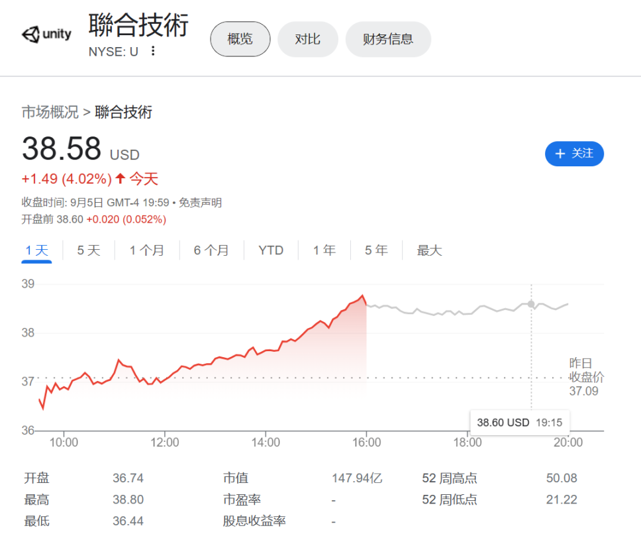Click the Unity logo icon
Image resolution: width=641 pixels, height=536 pixels.
46,34
